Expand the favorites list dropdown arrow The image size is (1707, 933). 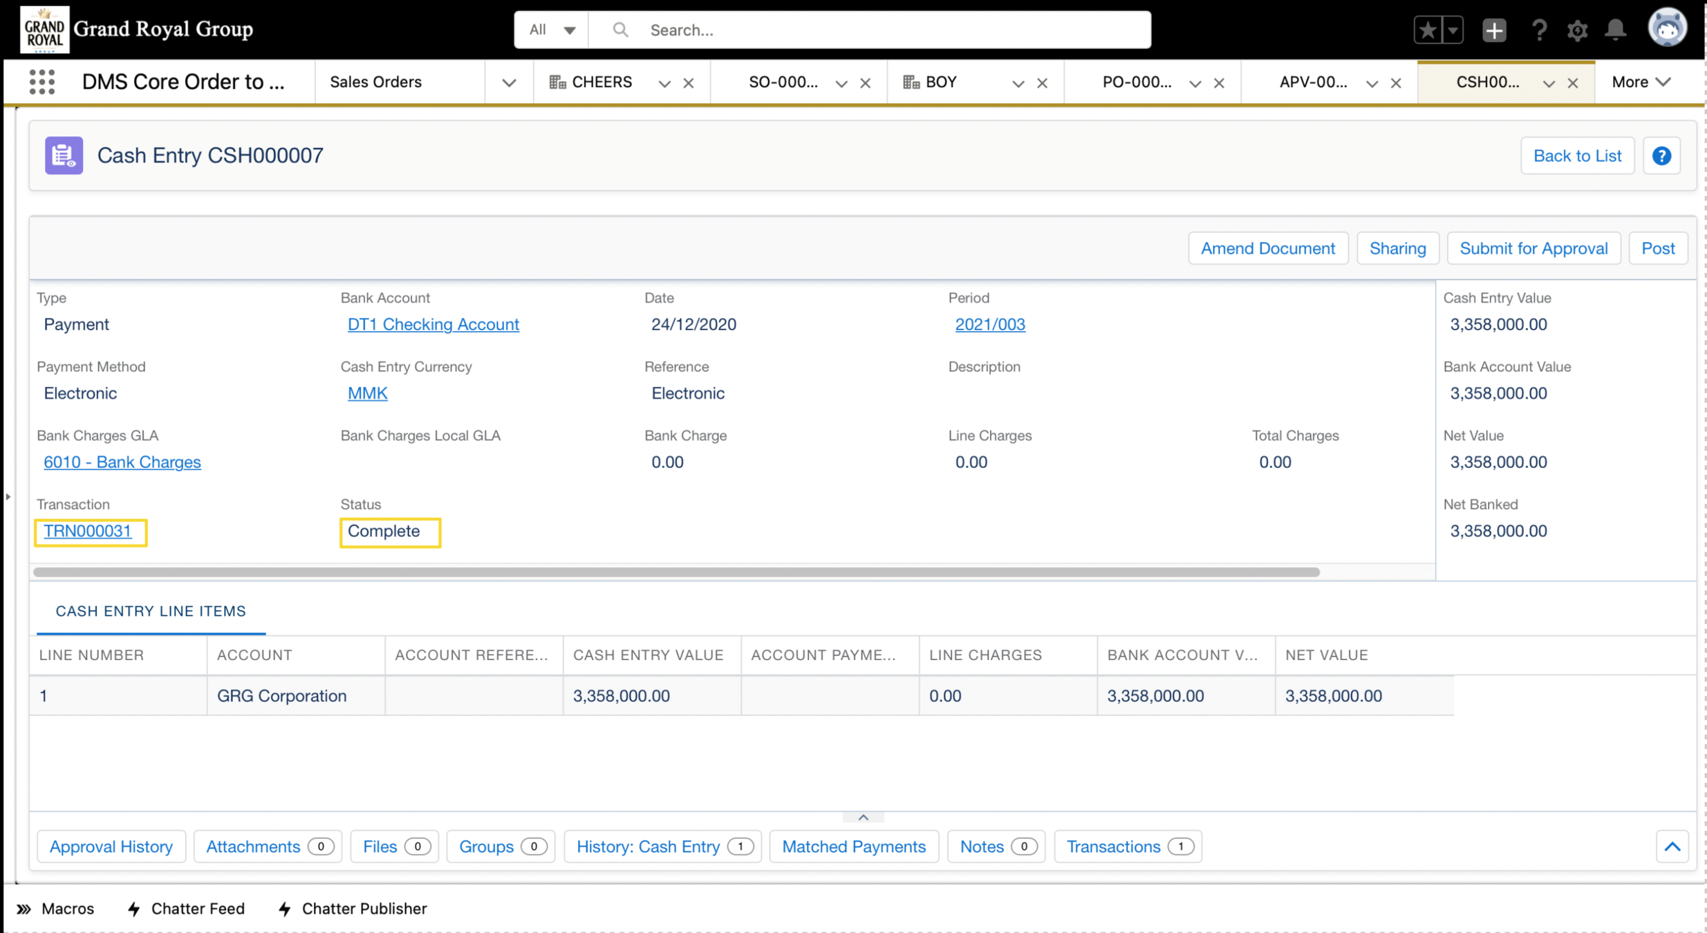pyautogui.click(x=1453, y=30)
